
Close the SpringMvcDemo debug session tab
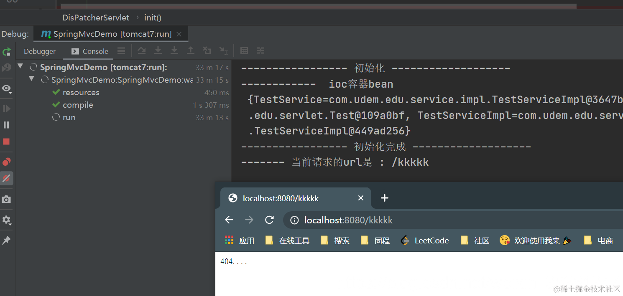(179, 34)
